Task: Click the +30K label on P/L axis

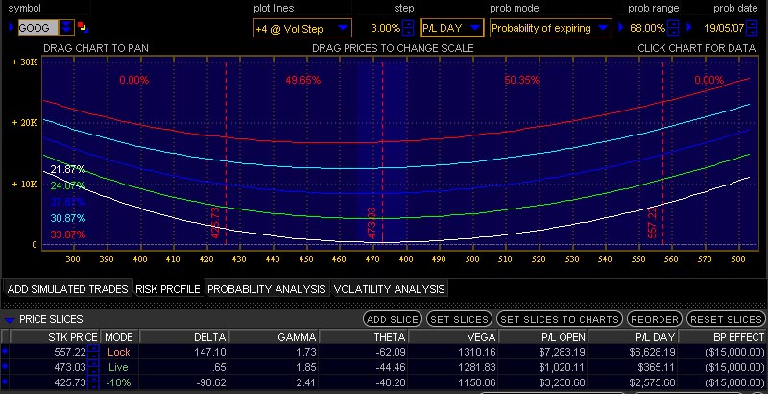Action: [25, 62]
